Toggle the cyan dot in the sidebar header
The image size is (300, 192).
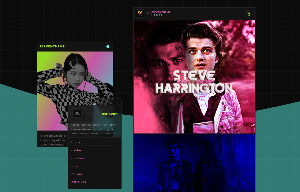click(108, 47)
